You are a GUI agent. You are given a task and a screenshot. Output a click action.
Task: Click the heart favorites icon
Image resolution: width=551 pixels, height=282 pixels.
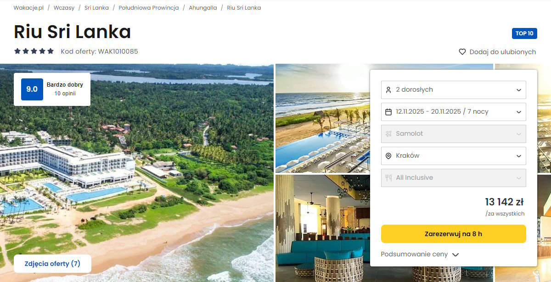click(x=462, y=52)
